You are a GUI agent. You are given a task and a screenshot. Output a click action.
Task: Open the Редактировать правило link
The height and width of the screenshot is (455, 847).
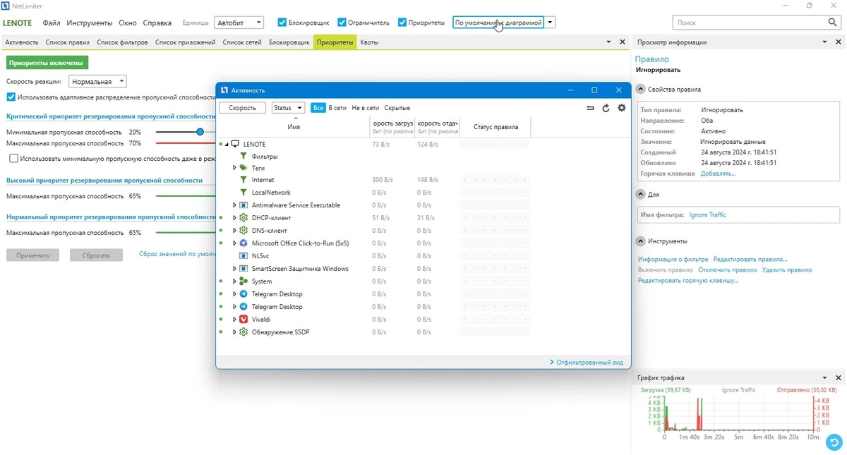(x=750, y=260)
